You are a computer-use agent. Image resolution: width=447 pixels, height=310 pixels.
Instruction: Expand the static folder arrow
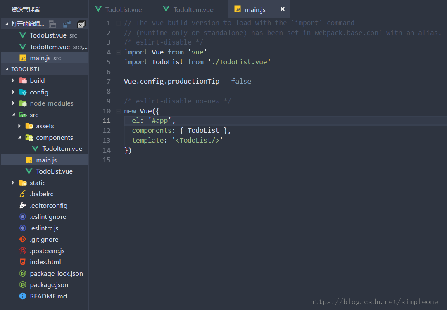[x=13, y=183]
